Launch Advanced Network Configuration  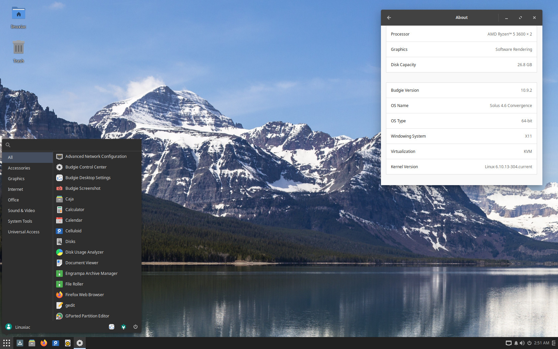[97, 157]
